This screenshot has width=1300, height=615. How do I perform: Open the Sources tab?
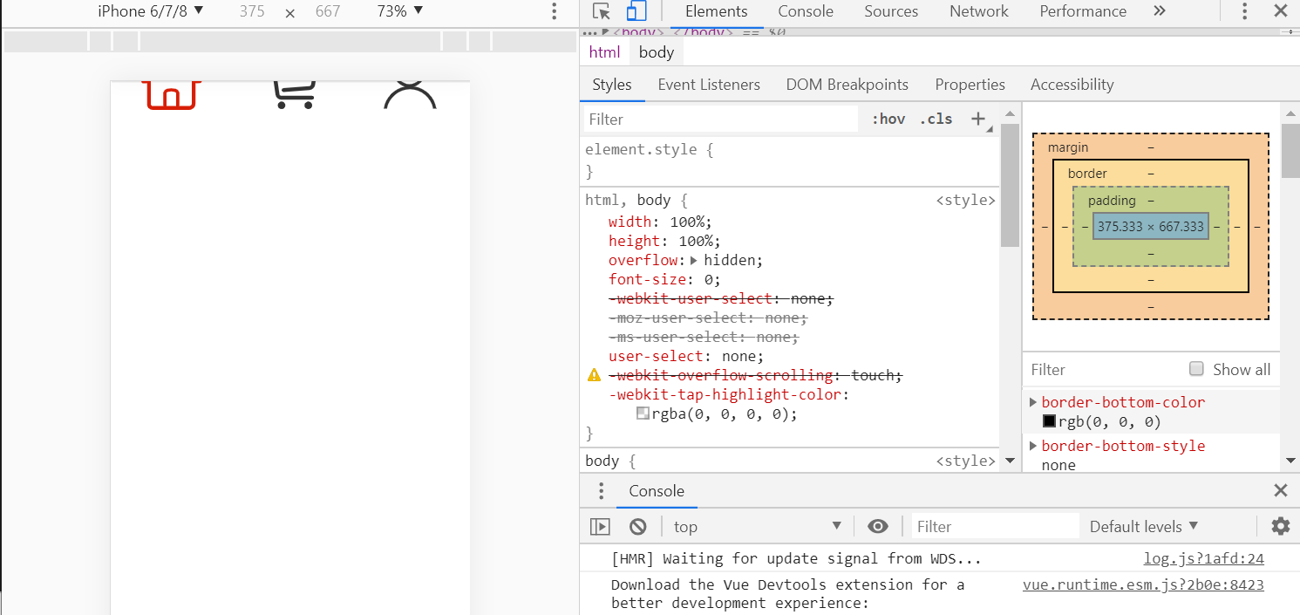pos(891,11)
